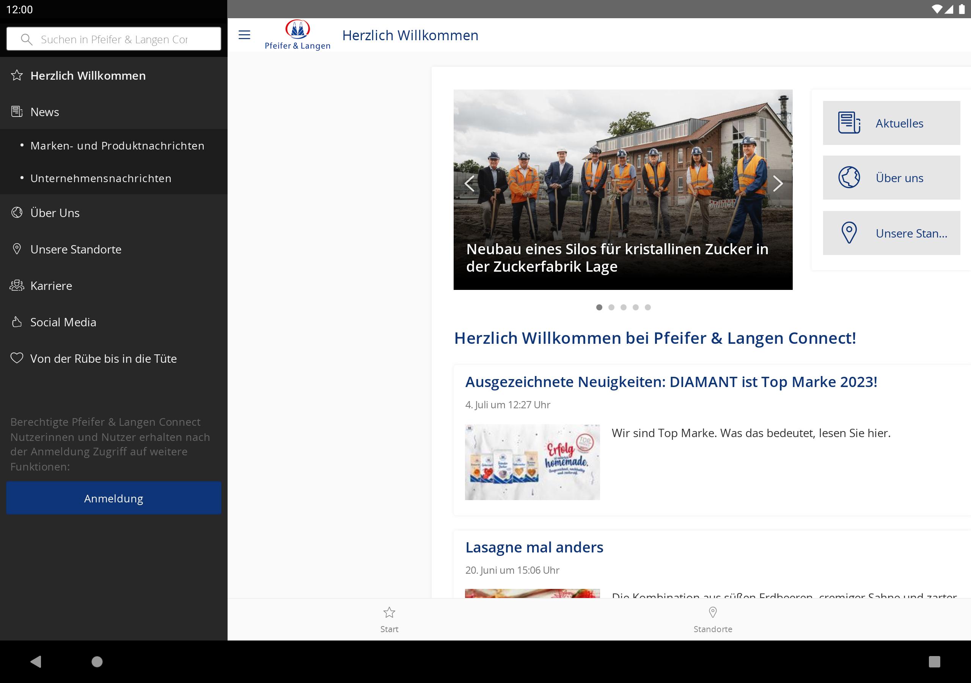
Task: Open Unternehmensnachrichten sub-item
Action: pos(114,178)
